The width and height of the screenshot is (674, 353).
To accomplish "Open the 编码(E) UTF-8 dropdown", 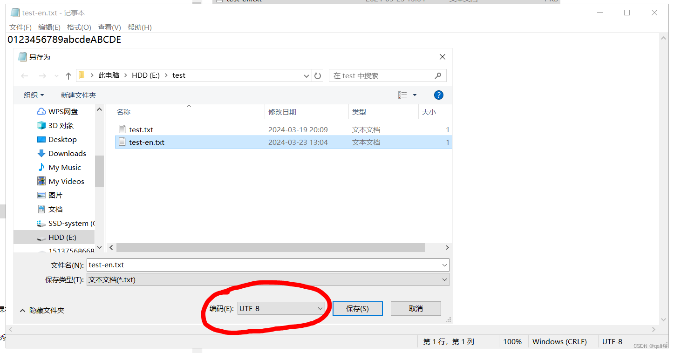I will click(281, 308).
